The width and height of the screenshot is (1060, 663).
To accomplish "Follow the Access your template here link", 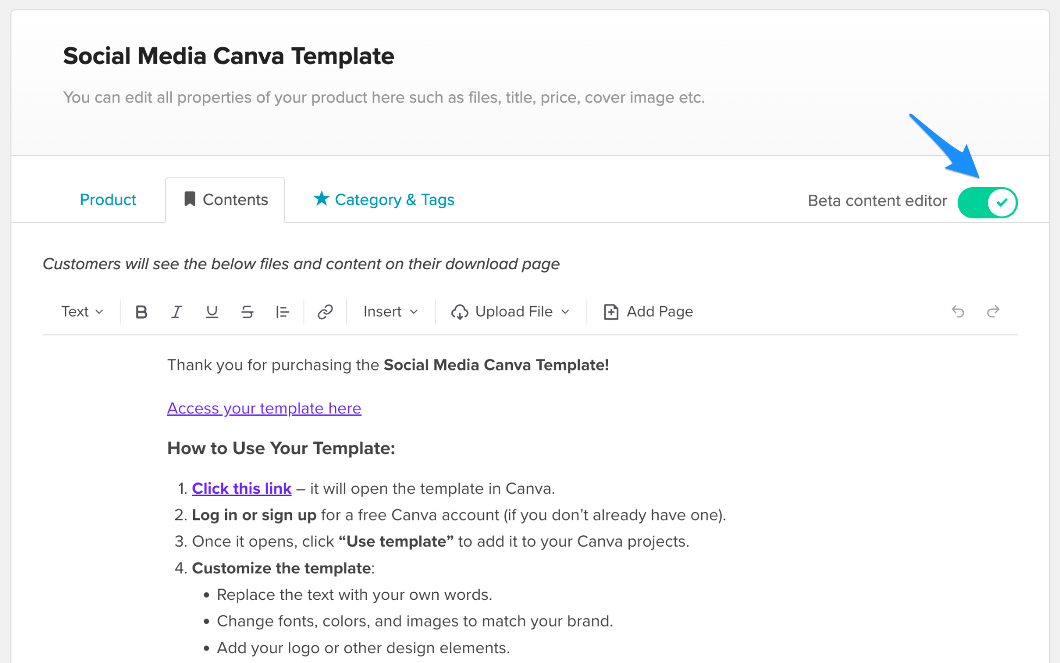I will point(264,408).
